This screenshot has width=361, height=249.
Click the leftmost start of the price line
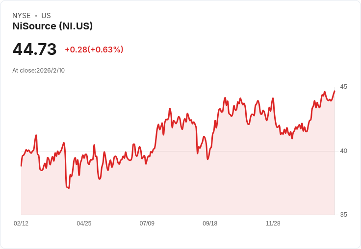pyautogui.click(x=21, y=166)
